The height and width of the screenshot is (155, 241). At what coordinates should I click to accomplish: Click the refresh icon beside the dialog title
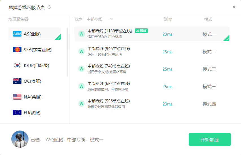pyautogui.click(x=49, y=7)
